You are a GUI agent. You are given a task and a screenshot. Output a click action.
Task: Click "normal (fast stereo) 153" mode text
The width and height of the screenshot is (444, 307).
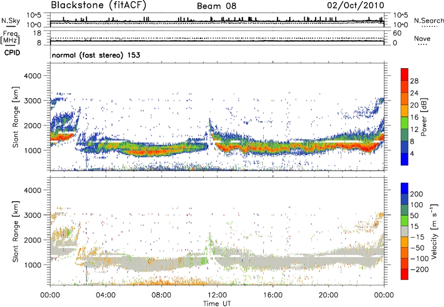96,55
